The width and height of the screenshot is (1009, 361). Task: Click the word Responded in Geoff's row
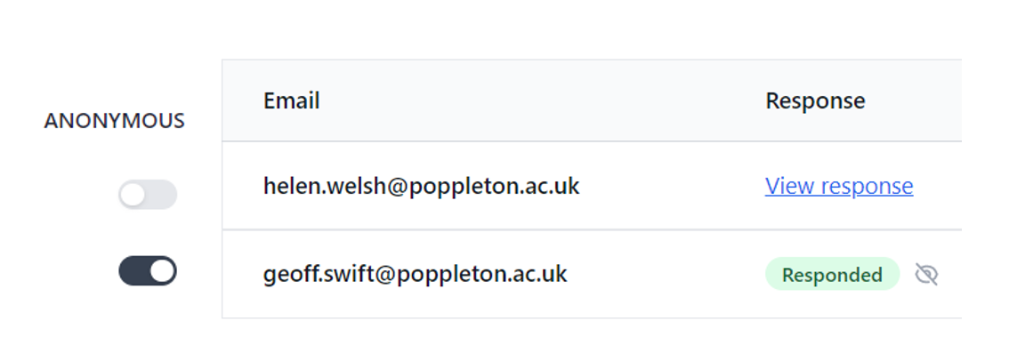point(832,275)
